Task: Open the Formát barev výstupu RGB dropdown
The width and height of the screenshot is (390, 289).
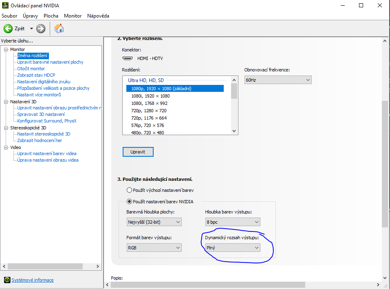Action: pyautogui.click(x=154, y=248)
